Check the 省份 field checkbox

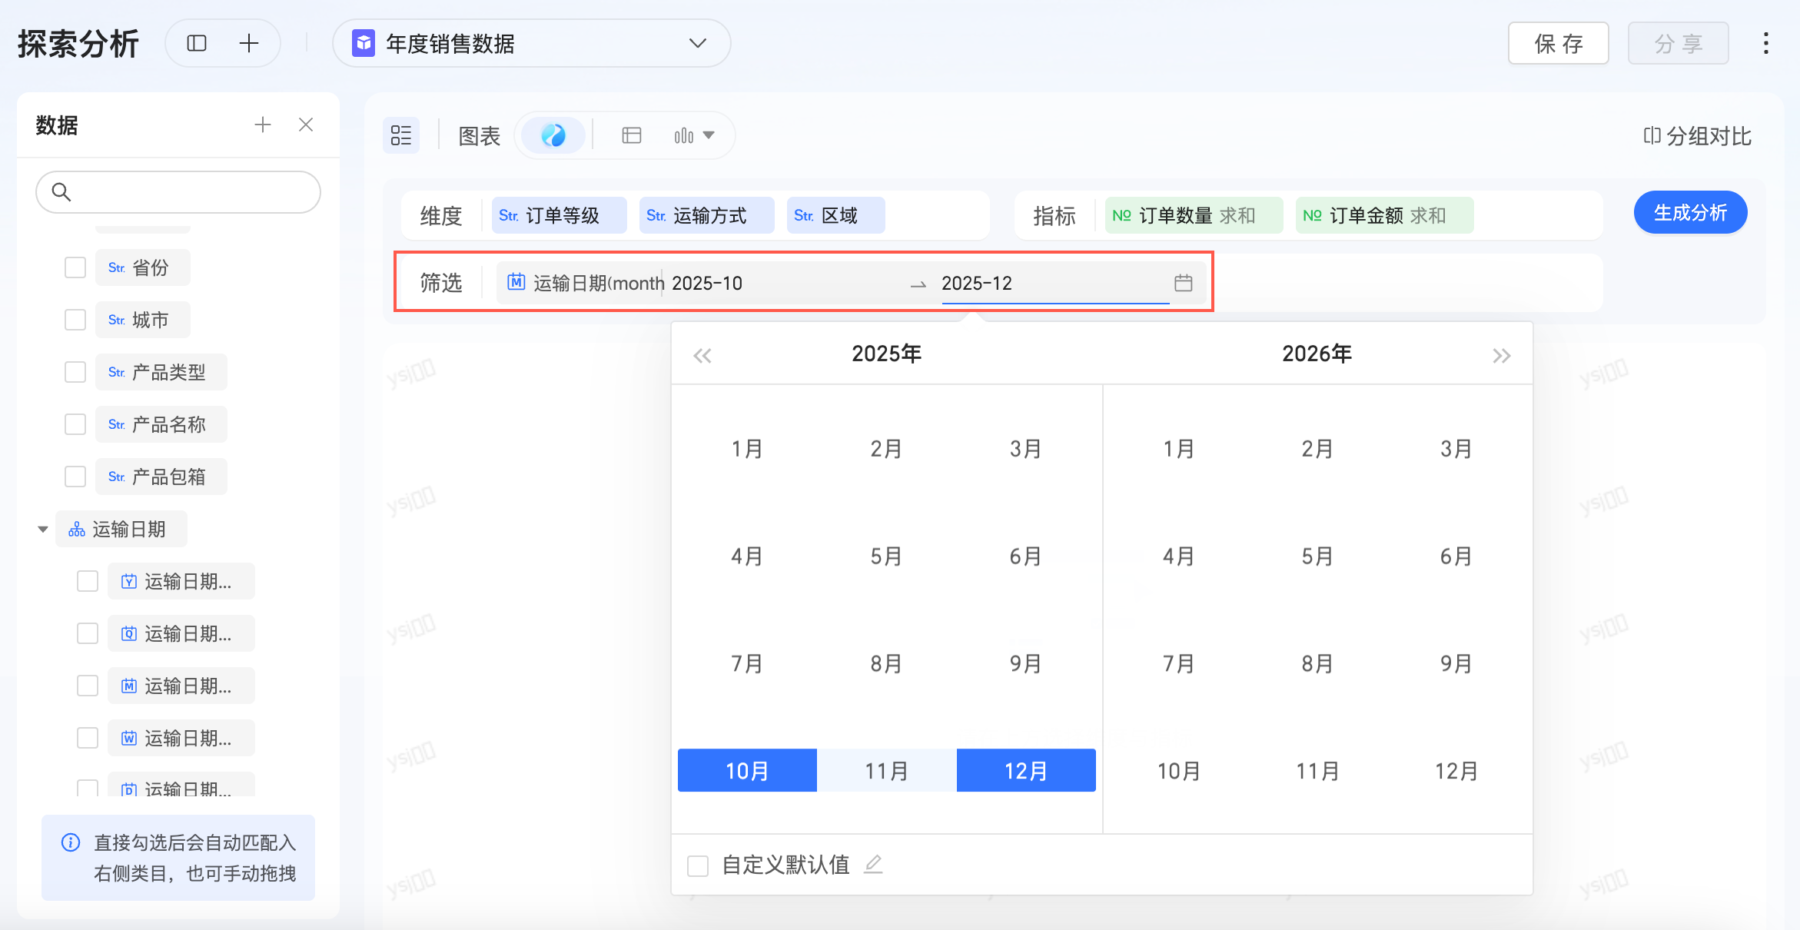coord(75,267)
